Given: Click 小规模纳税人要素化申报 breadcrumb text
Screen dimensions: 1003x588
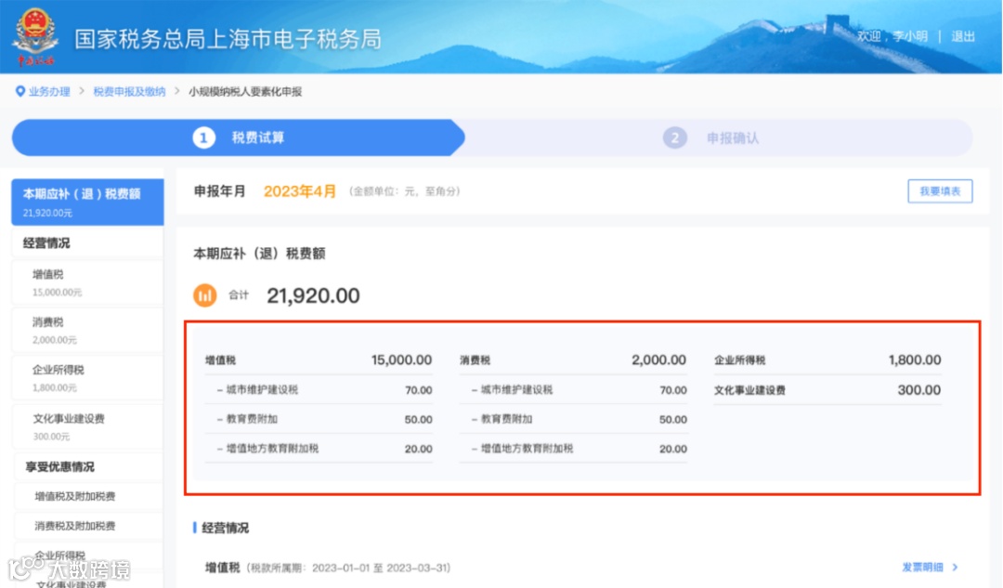Looking at the screenshot, I should [x=245, y=91].
